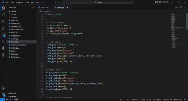188x101 pixels.
Task: Close the pong.py tab
Action: click(x=67, y=8)
